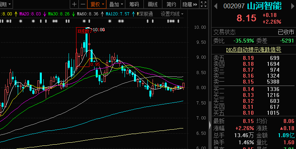Select the 画线 drawing menu
This screenshot has height=149, width=296.
(x=153, y=4)
